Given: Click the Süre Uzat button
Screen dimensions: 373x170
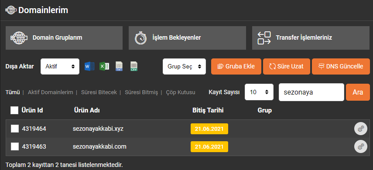Looking at the screenshot, I should tap(287, 66).
